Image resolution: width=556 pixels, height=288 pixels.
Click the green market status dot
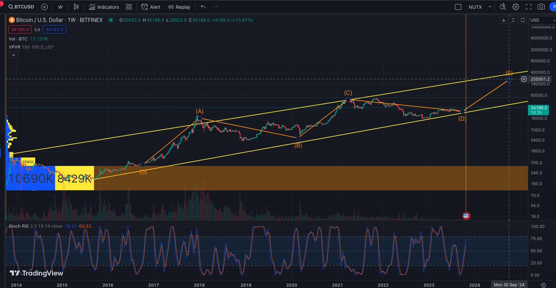pos(110,20)
